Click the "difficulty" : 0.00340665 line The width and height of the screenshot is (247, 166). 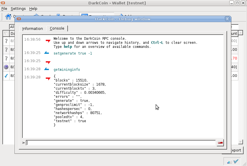80,92
